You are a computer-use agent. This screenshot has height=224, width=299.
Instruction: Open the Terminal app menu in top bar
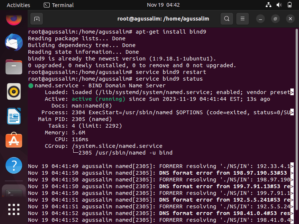(59, 5)
